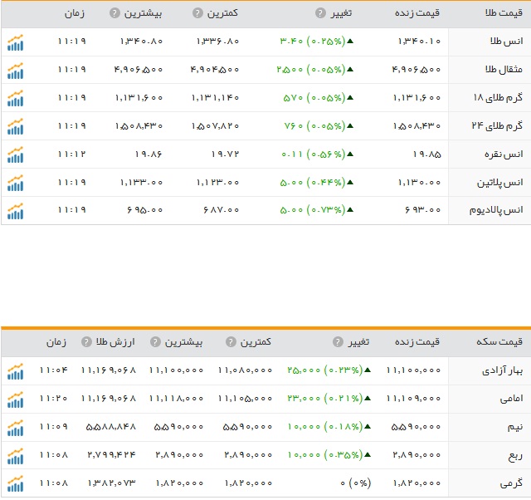Open the امامی coin label
This screenshot has height=500, width=531.
click(x=511, y=399)
